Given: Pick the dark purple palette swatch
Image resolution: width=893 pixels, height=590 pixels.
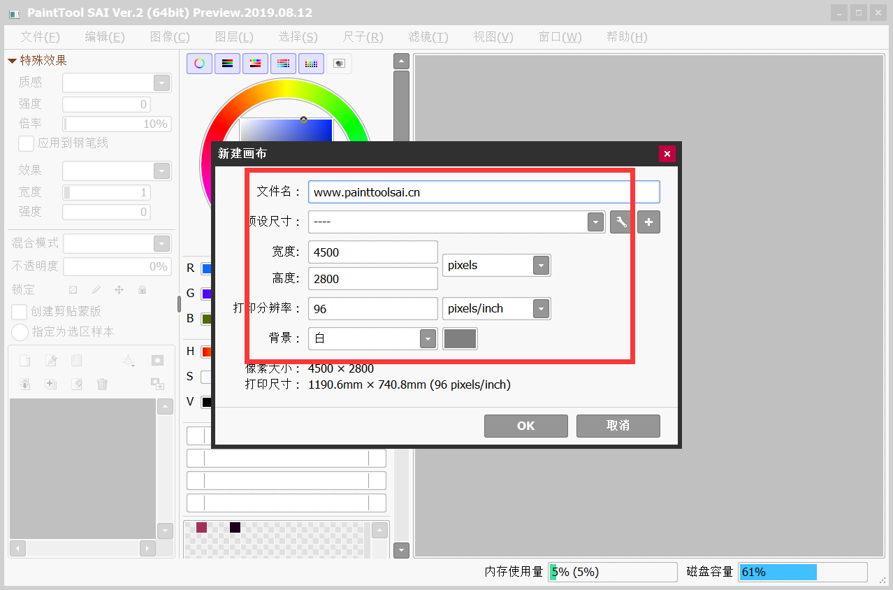Looking at the screenshot, I should (235, 527).
